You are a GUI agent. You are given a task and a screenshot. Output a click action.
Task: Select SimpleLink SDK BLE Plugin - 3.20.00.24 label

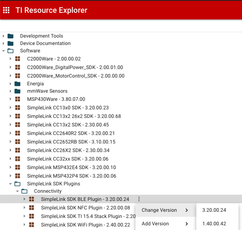[85, 199]
